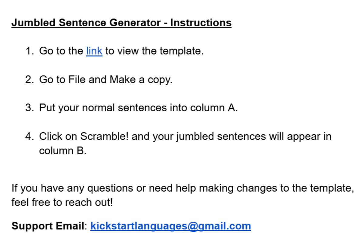Viewport: 364px width, 242px height.
Task: Click the list number 1 marker
Action: coord(30,51)
